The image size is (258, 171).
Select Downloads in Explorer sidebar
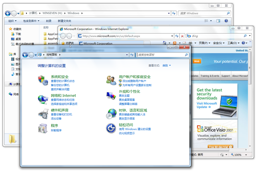pos(16,34)
